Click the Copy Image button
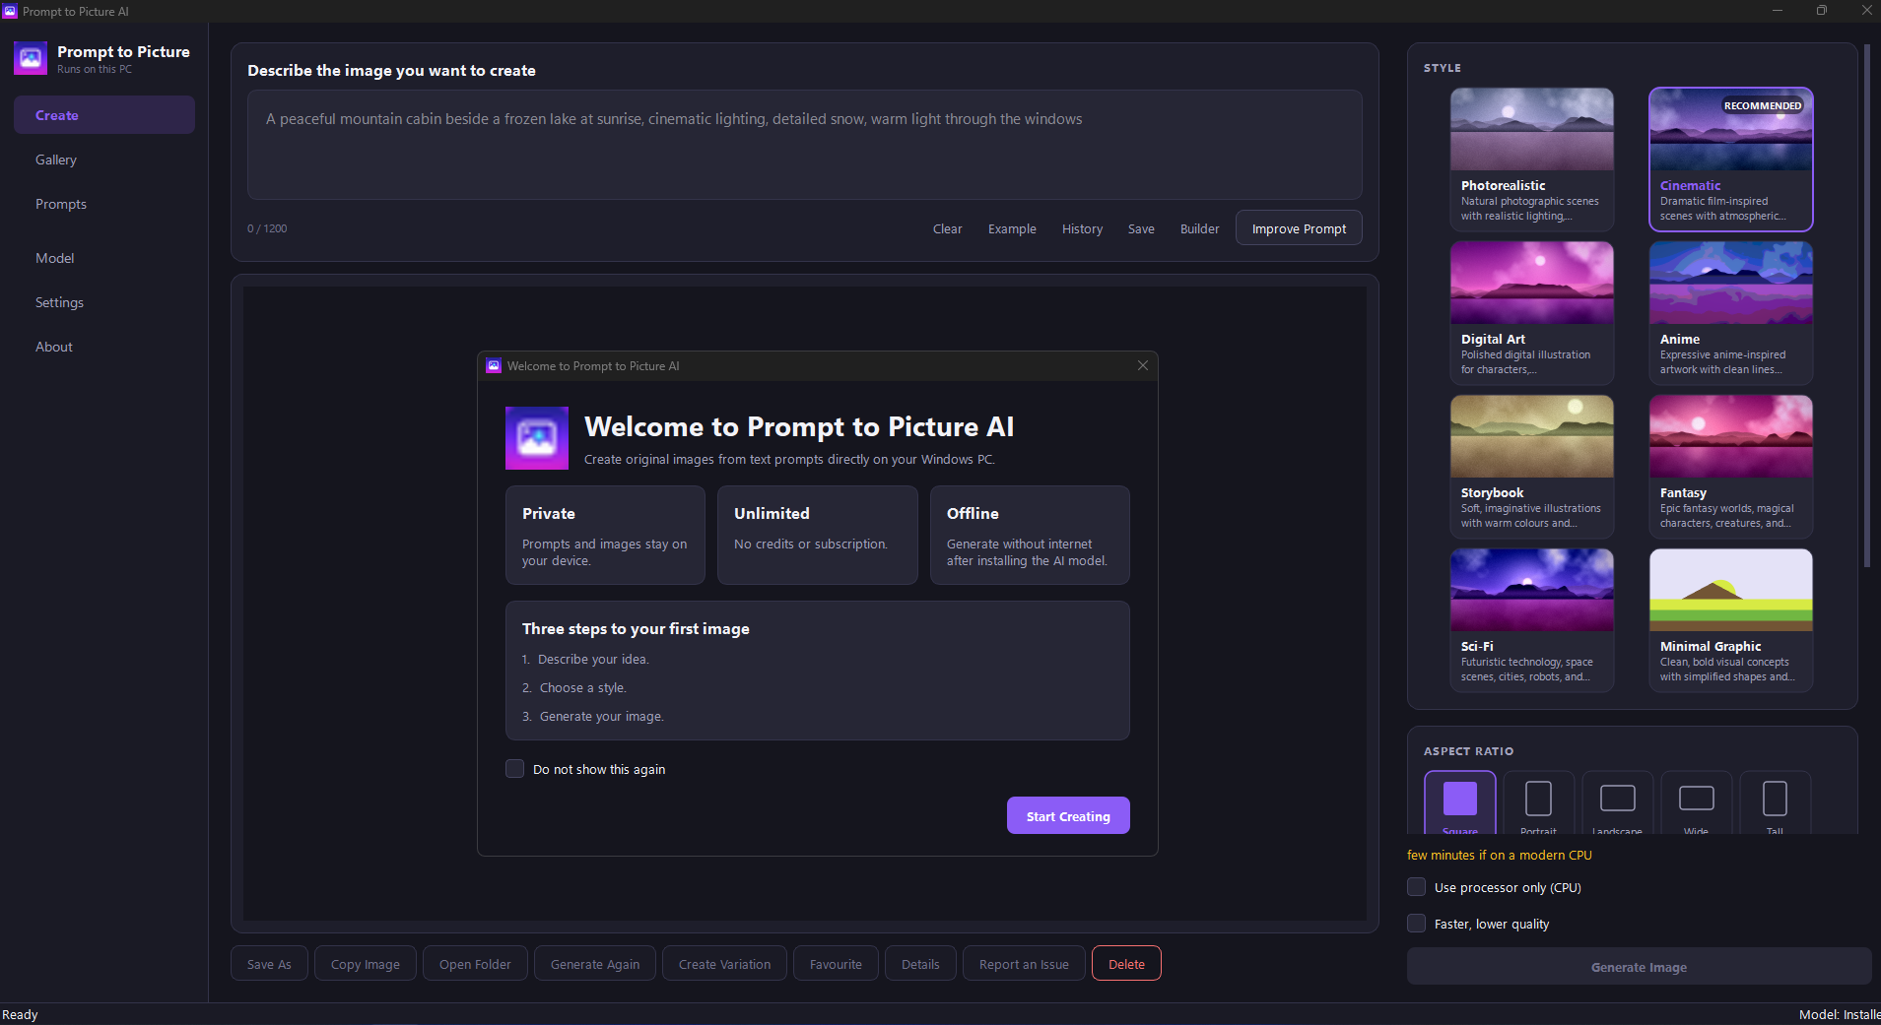 pyautogui.click(x=366, y=964)
